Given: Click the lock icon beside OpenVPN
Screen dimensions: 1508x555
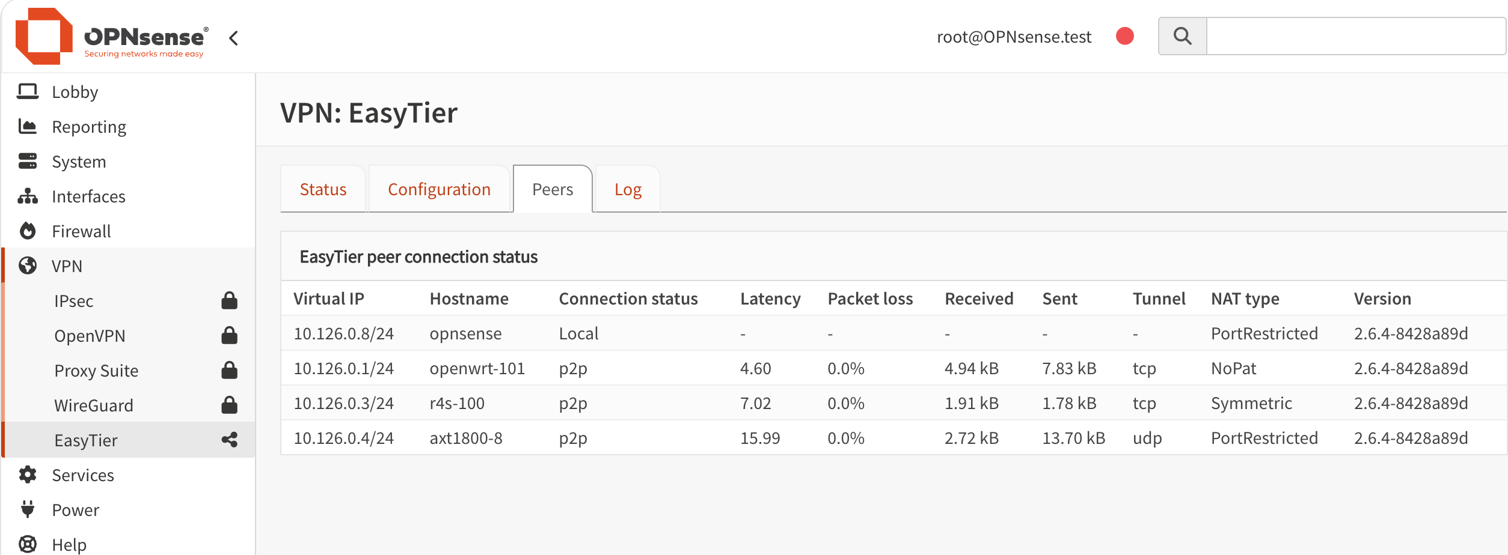Looking at the screenshot, I should click(x=229, y=335).
